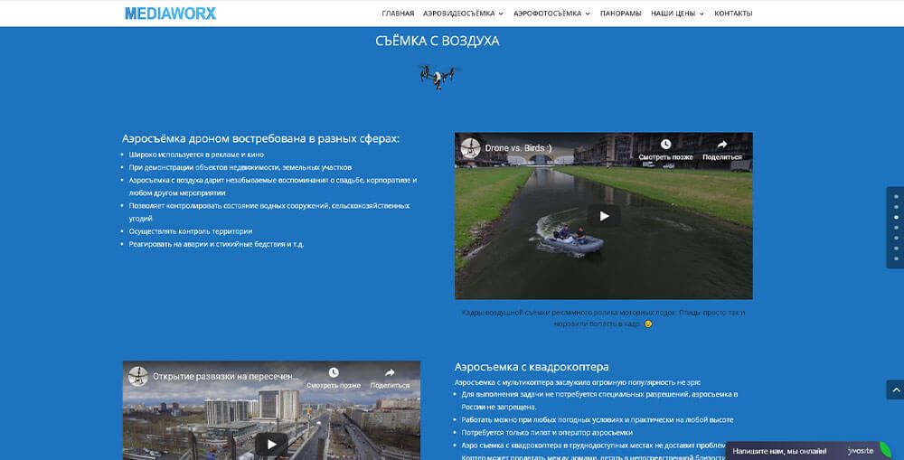This screenshot has width=904, height=460.
Task: Play the Drone vs. Birds video
Action: 604,216
